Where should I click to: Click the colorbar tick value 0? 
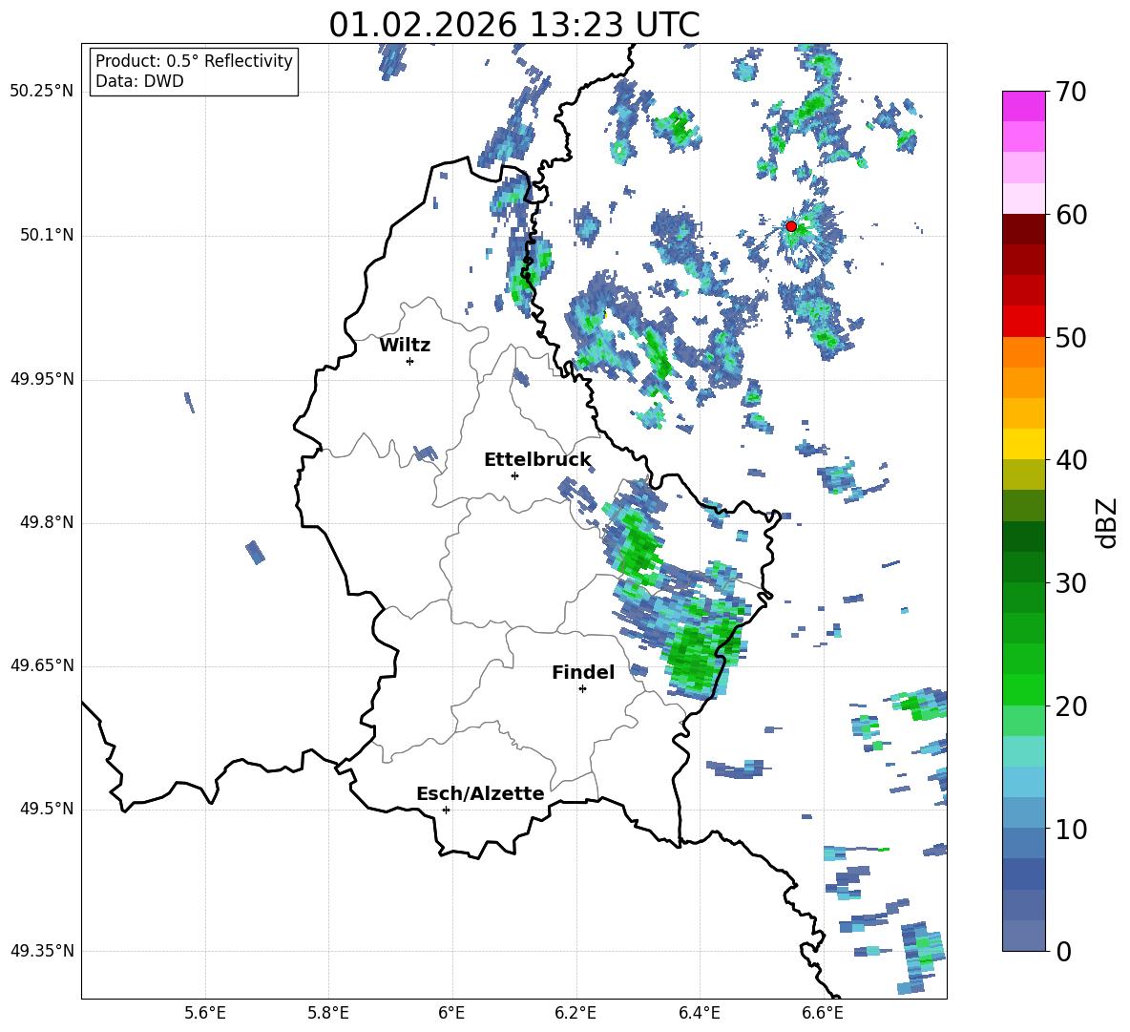pos(1063,951)
